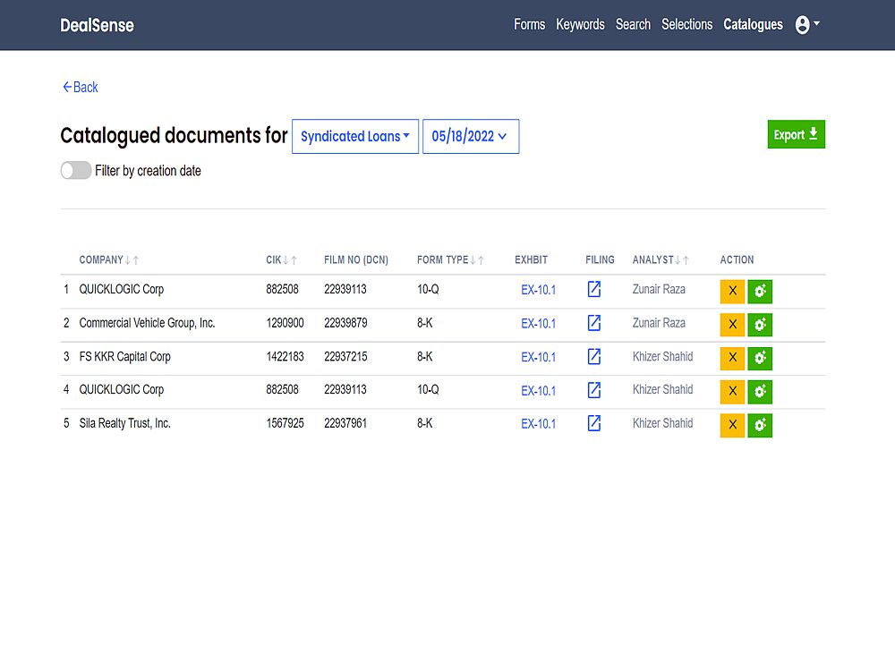Open Selections in navigation bar

coord(686,24)
